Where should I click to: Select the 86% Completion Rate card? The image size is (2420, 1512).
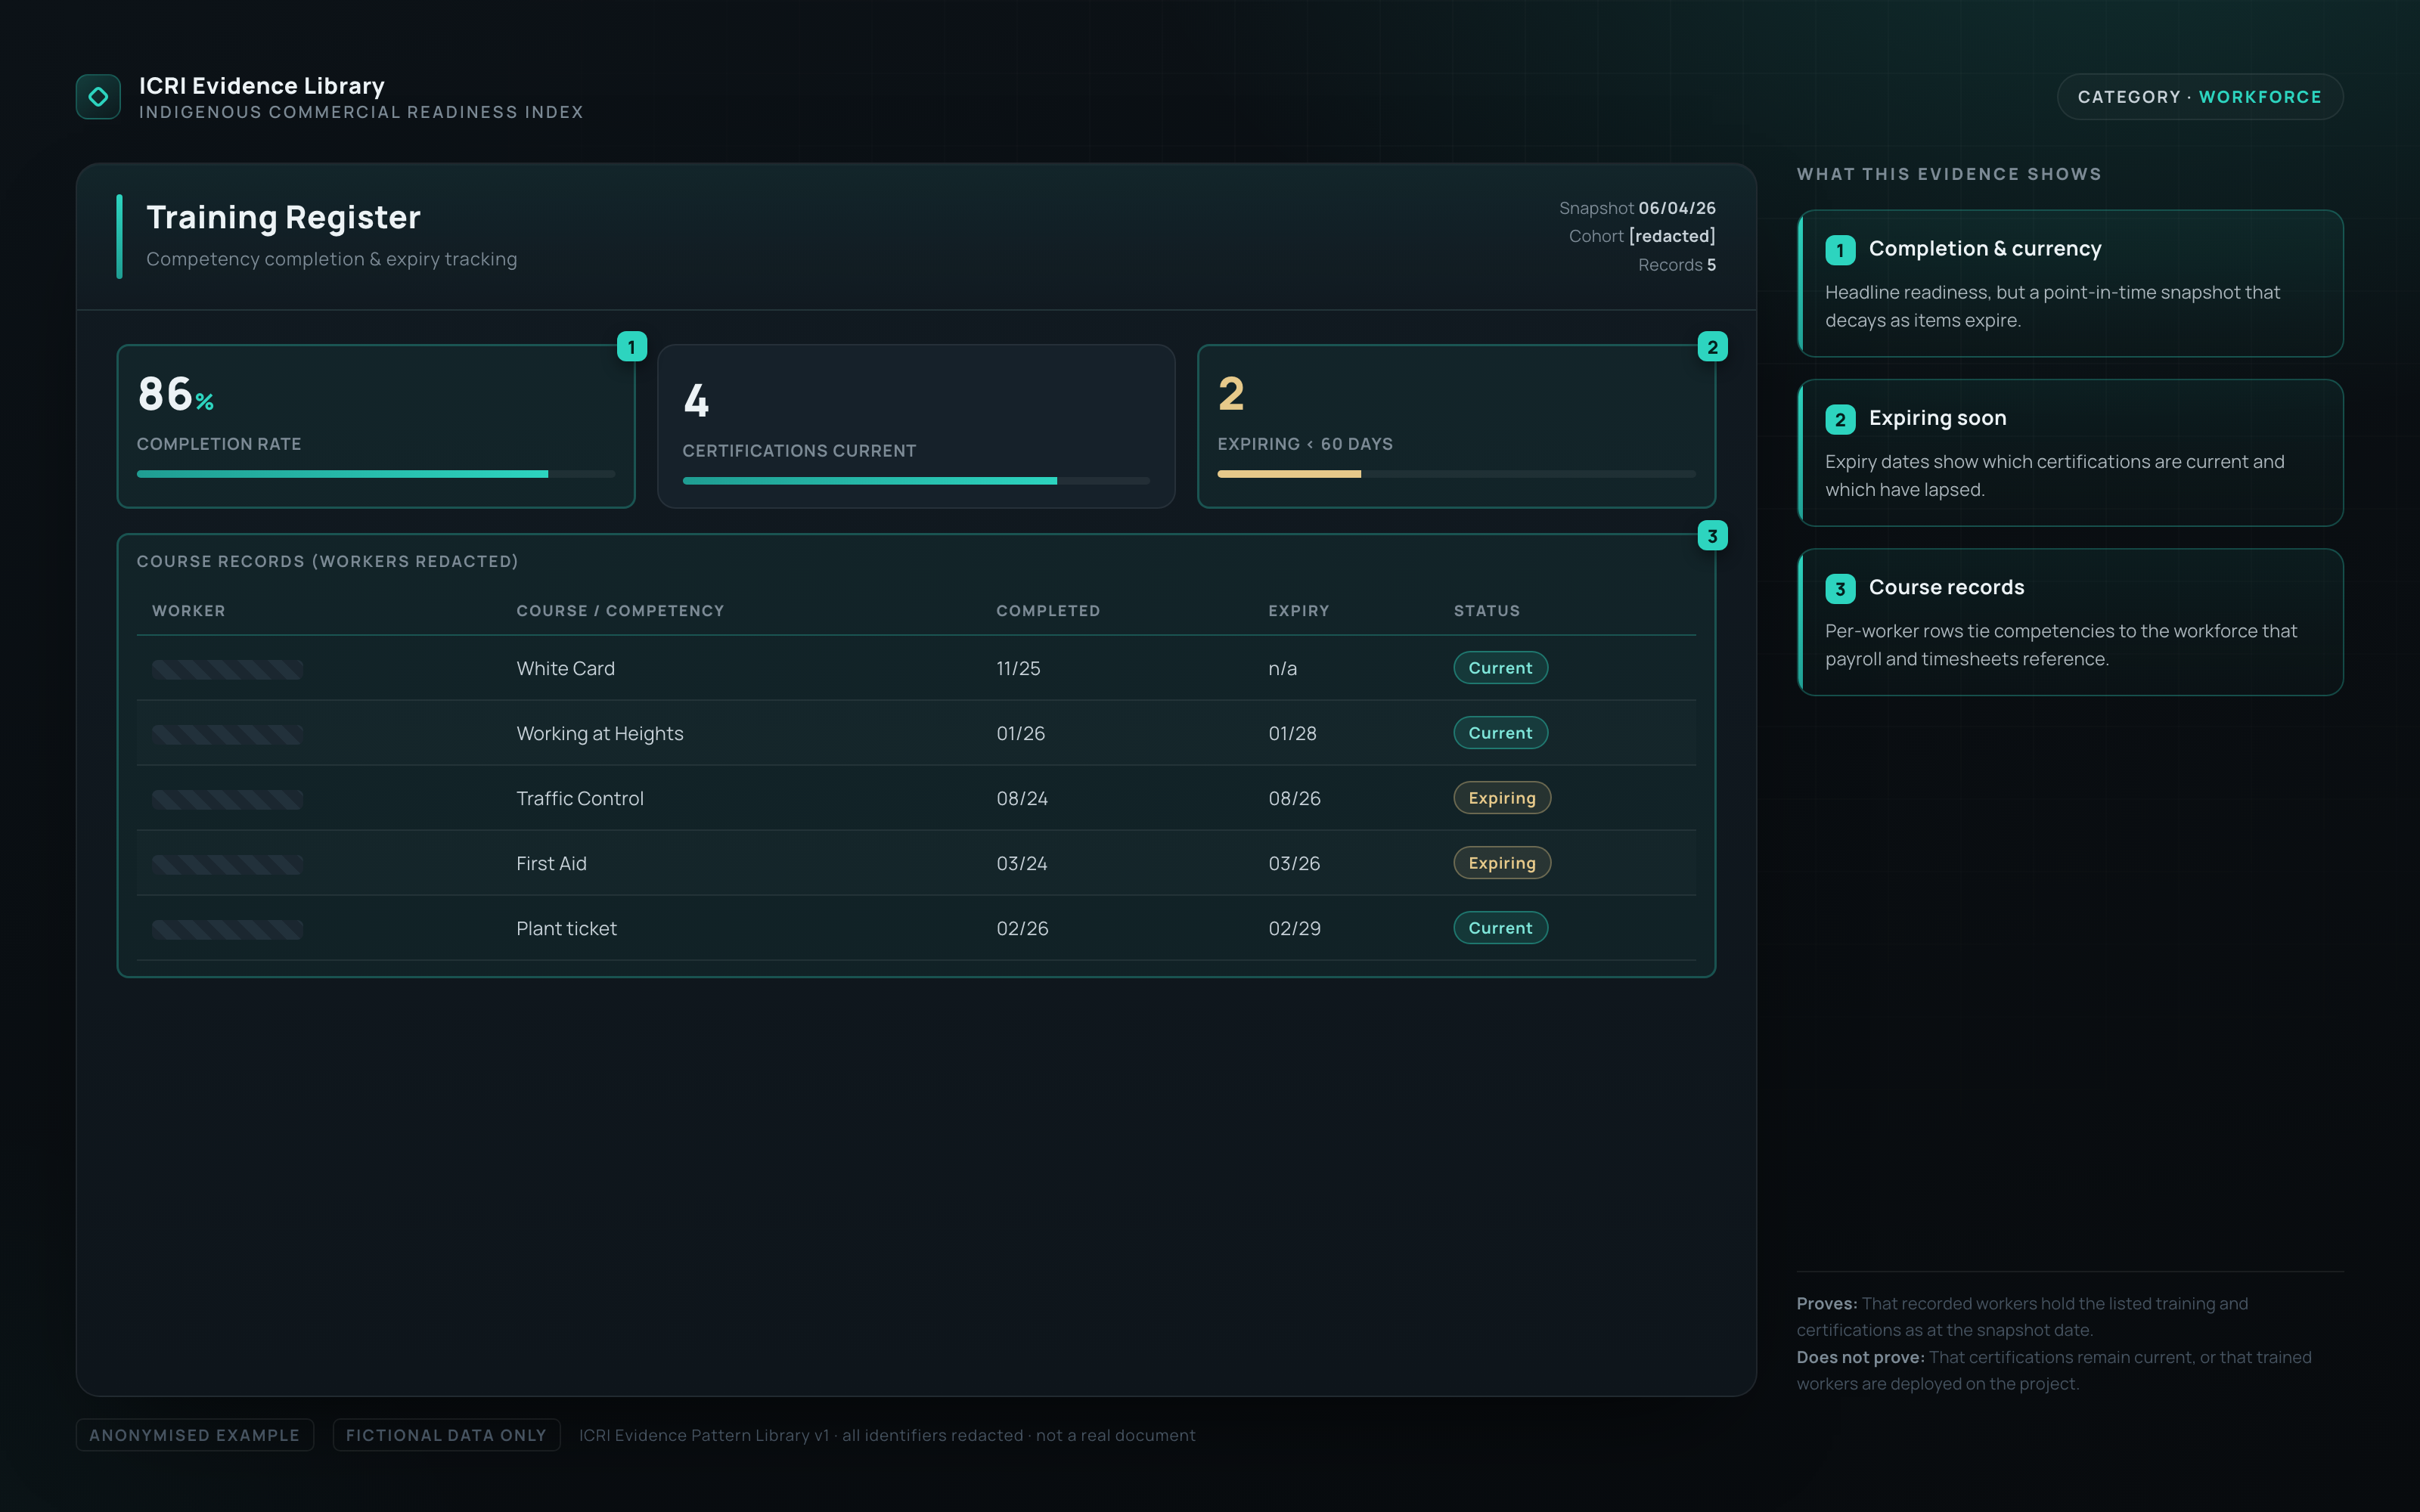click(x=376, y=426)
